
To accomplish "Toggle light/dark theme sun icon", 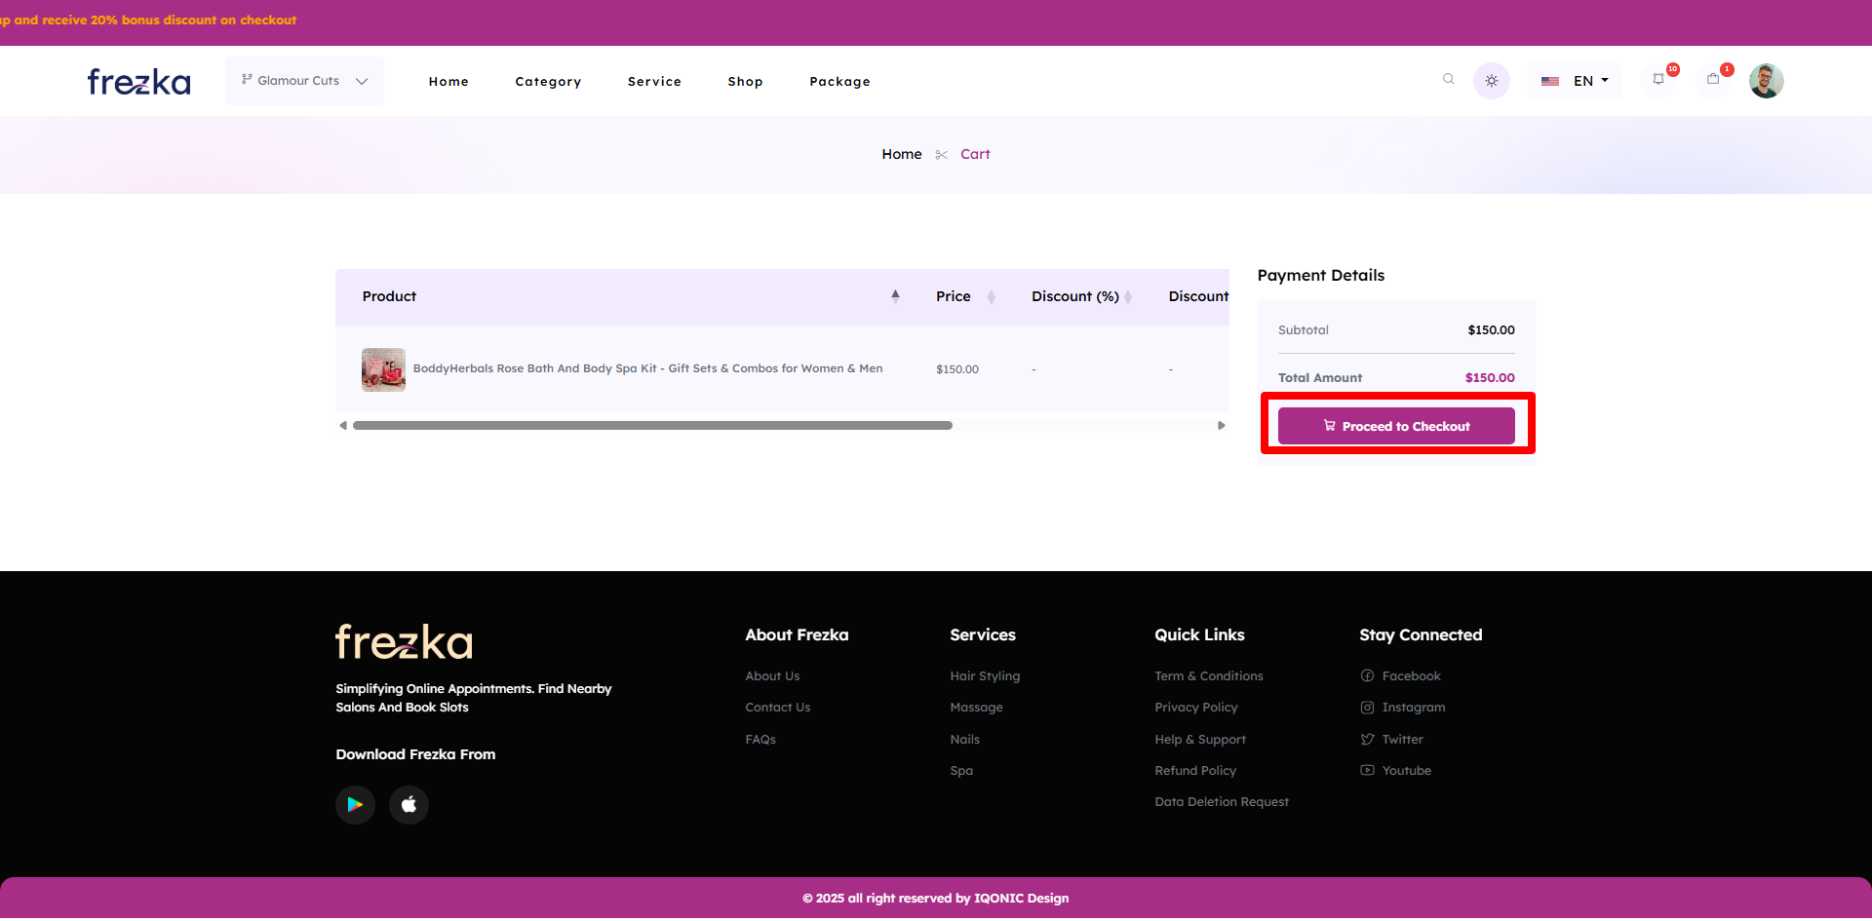I will [1491, 81].
